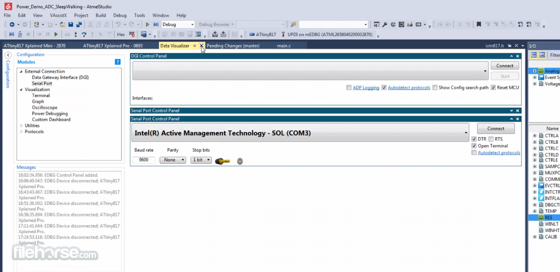560x272 pixels.
Task: Click the DGI Connect button
Action: 505,66
